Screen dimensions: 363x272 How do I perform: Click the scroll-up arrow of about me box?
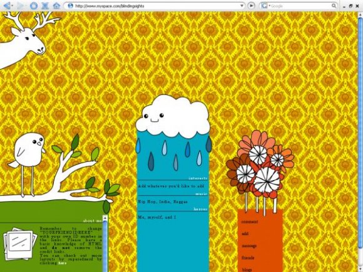coord(105,218)
